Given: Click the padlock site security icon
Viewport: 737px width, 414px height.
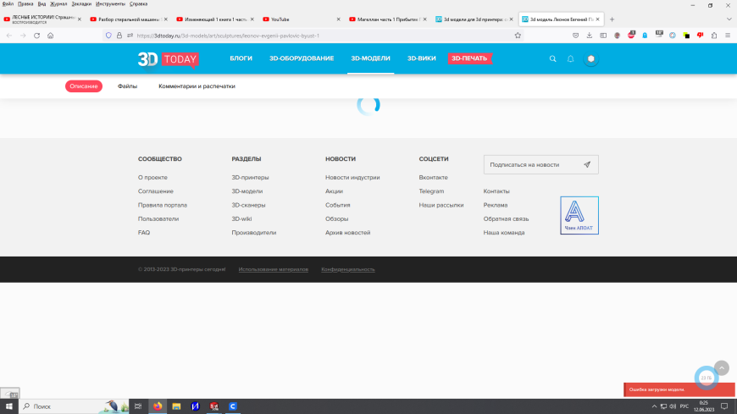Looking at the screenshot, I should coord(119,36).
